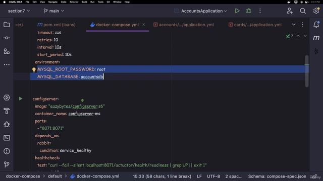The width and height of the screenshot is (323, 181).
Task: Click the healthcheck curl test string
Action: coord(127,165)
